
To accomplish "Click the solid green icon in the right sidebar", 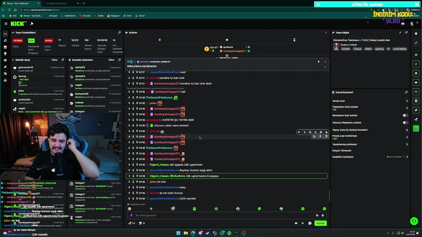I will click(x=416, y=128).
